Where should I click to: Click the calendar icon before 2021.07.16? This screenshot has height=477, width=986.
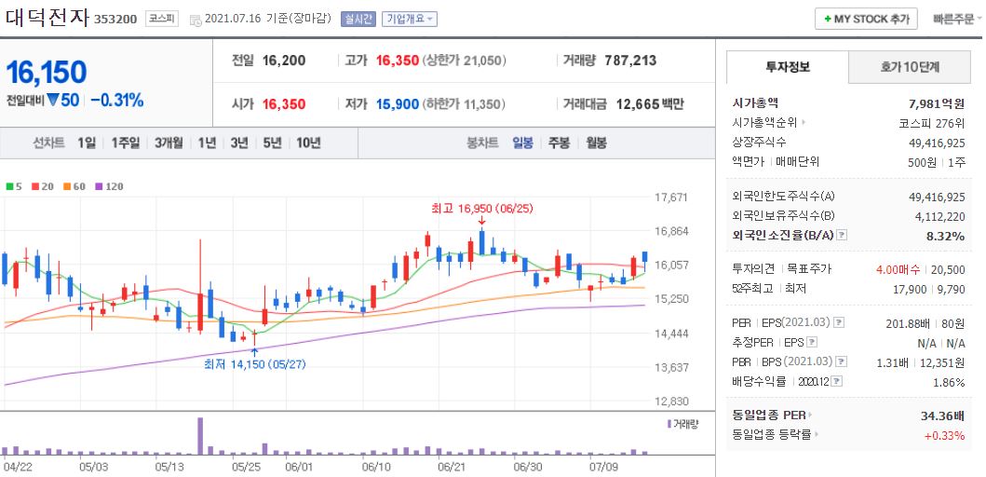(x=195, y=20)
